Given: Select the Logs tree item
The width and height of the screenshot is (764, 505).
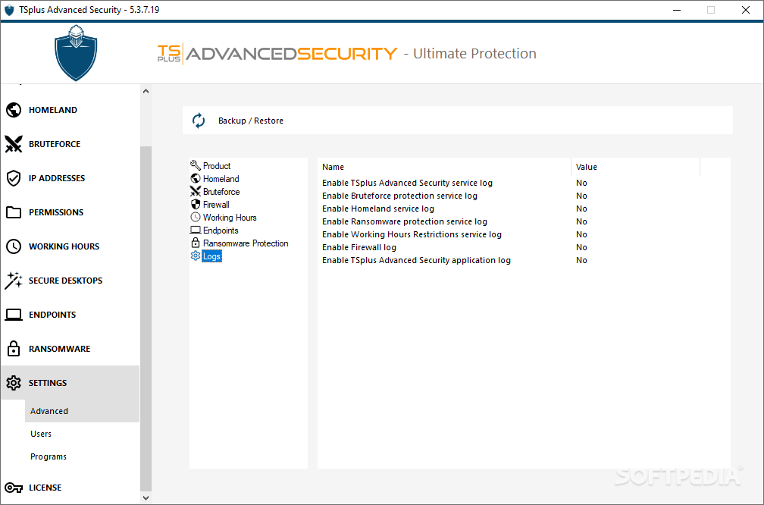Looking at the screenshot, I should click(211, 256).
